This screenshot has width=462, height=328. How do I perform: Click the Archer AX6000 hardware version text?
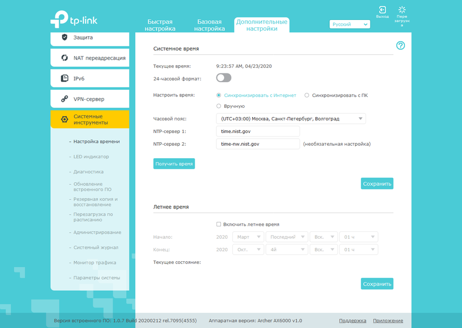255,321
